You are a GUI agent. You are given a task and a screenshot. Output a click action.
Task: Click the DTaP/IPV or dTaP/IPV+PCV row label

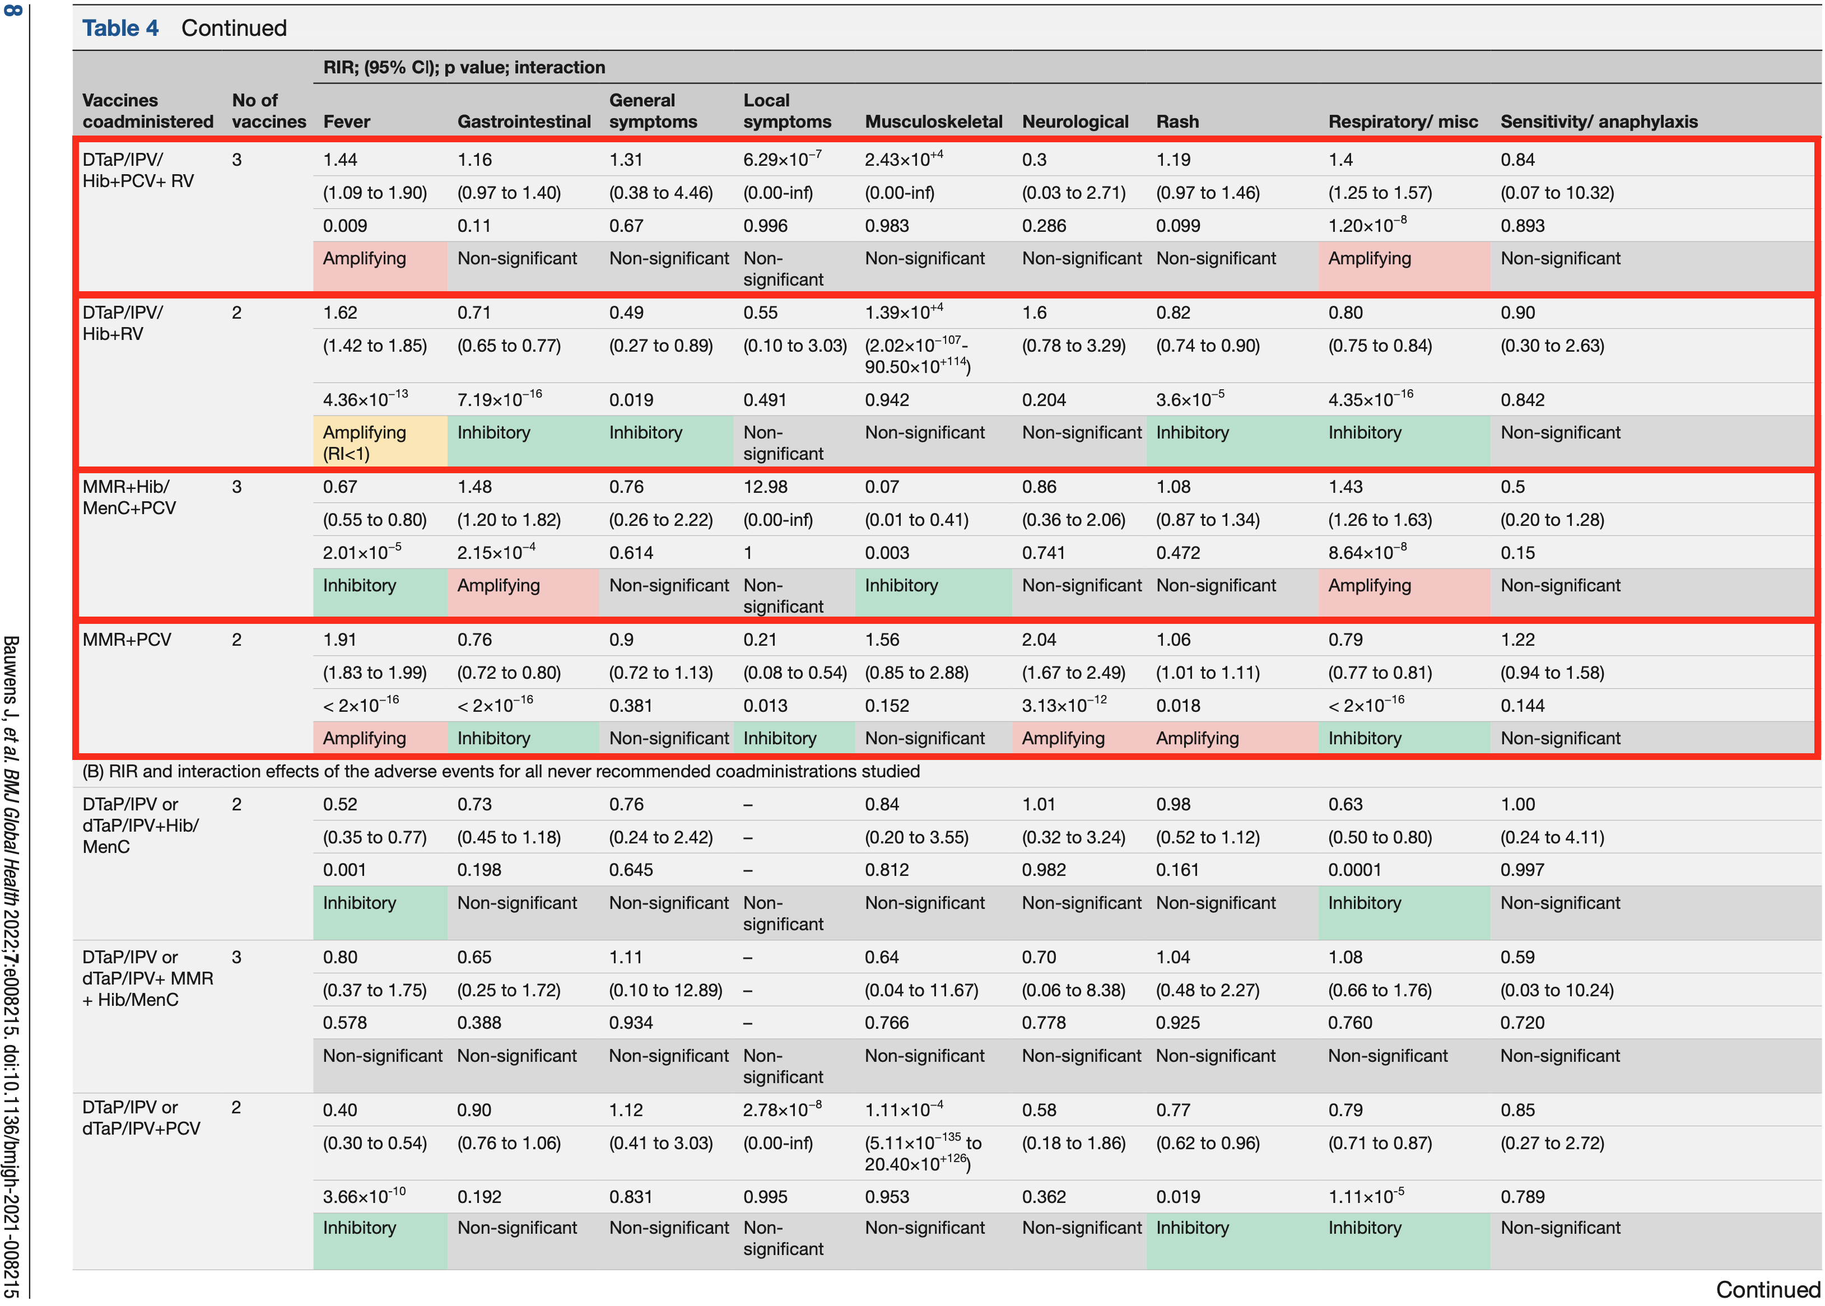click(x=141, y=1118)
